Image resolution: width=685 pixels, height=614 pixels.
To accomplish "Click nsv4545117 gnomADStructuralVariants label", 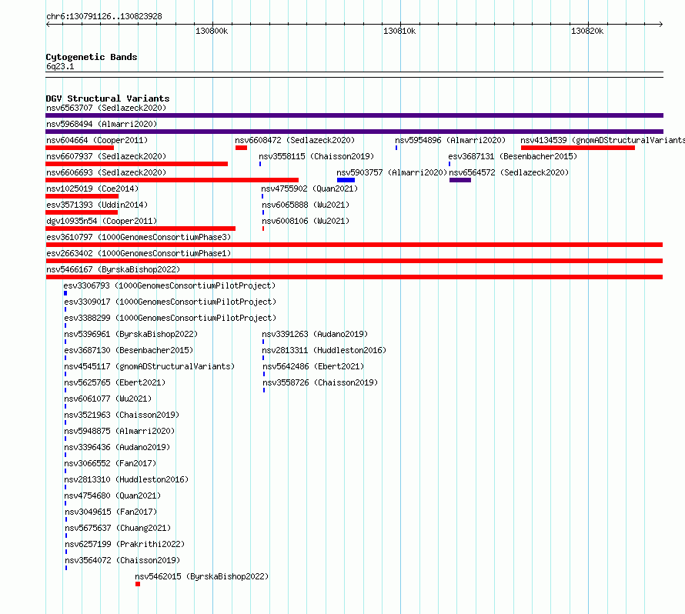I will pos(149,366).
